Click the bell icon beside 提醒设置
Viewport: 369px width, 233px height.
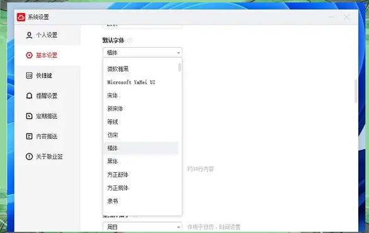(x=29, y=95)
